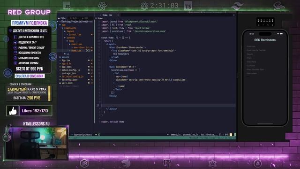The height and width of the screenshot is (169, 300).
Task: Place the cursor on empty line 27
Action: [168, 106]
